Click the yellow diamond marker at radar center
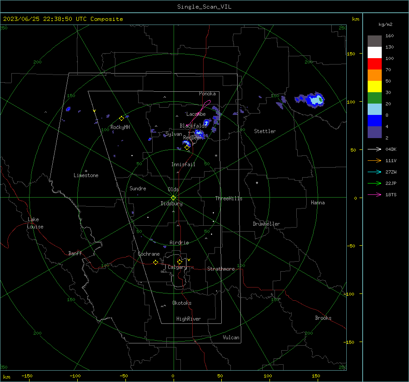 tap(174, 198)
